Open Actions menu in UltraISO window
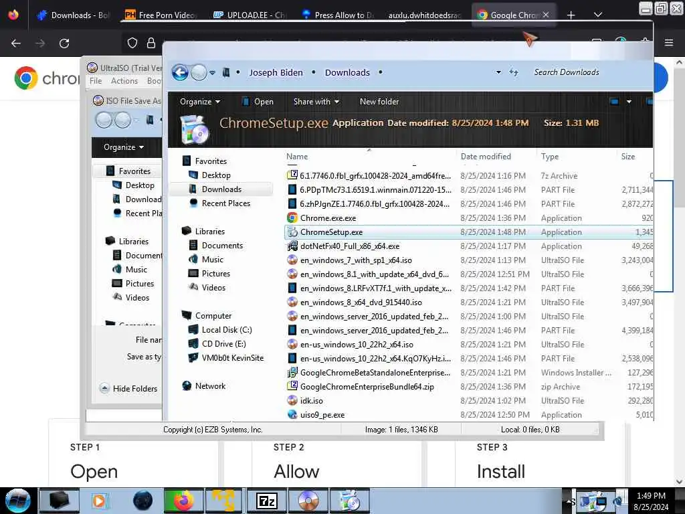Screen dimensions: 685x514 pyautogui.click(x=124, y=81)
